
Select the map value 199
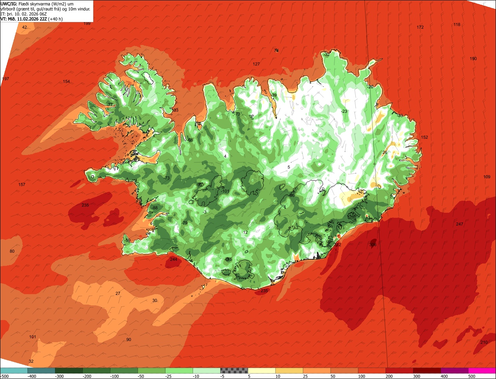point(87,23)
